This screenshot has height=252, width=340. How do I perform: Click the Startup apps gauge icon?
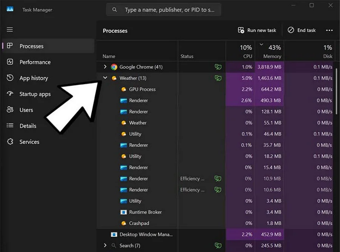[10, 94]
